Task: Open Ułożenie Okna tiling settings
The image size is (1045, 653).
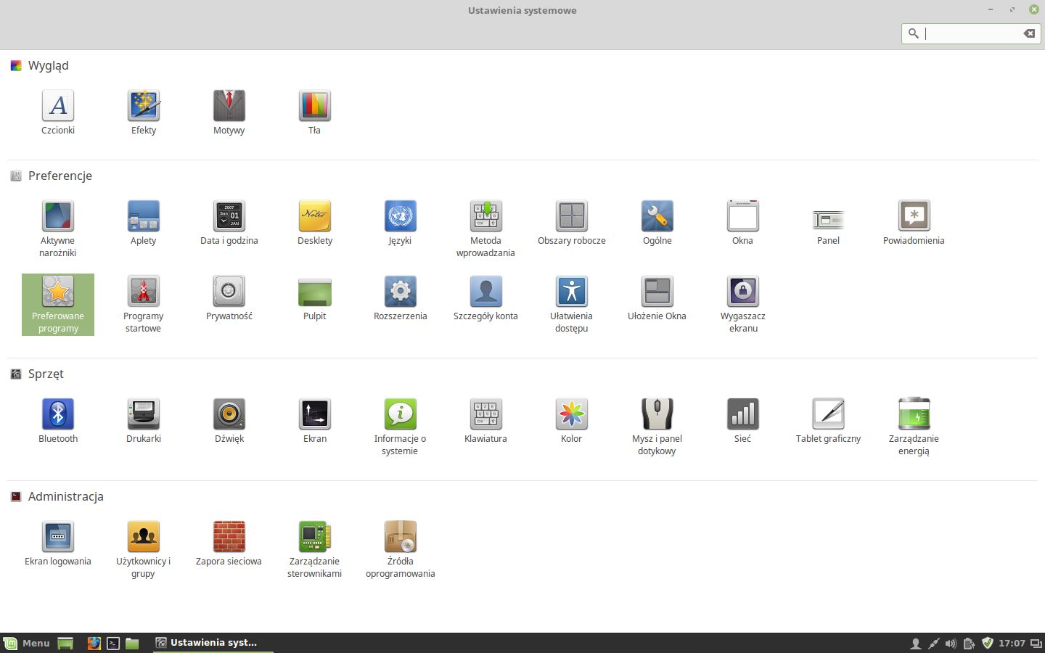Action: 657,298
